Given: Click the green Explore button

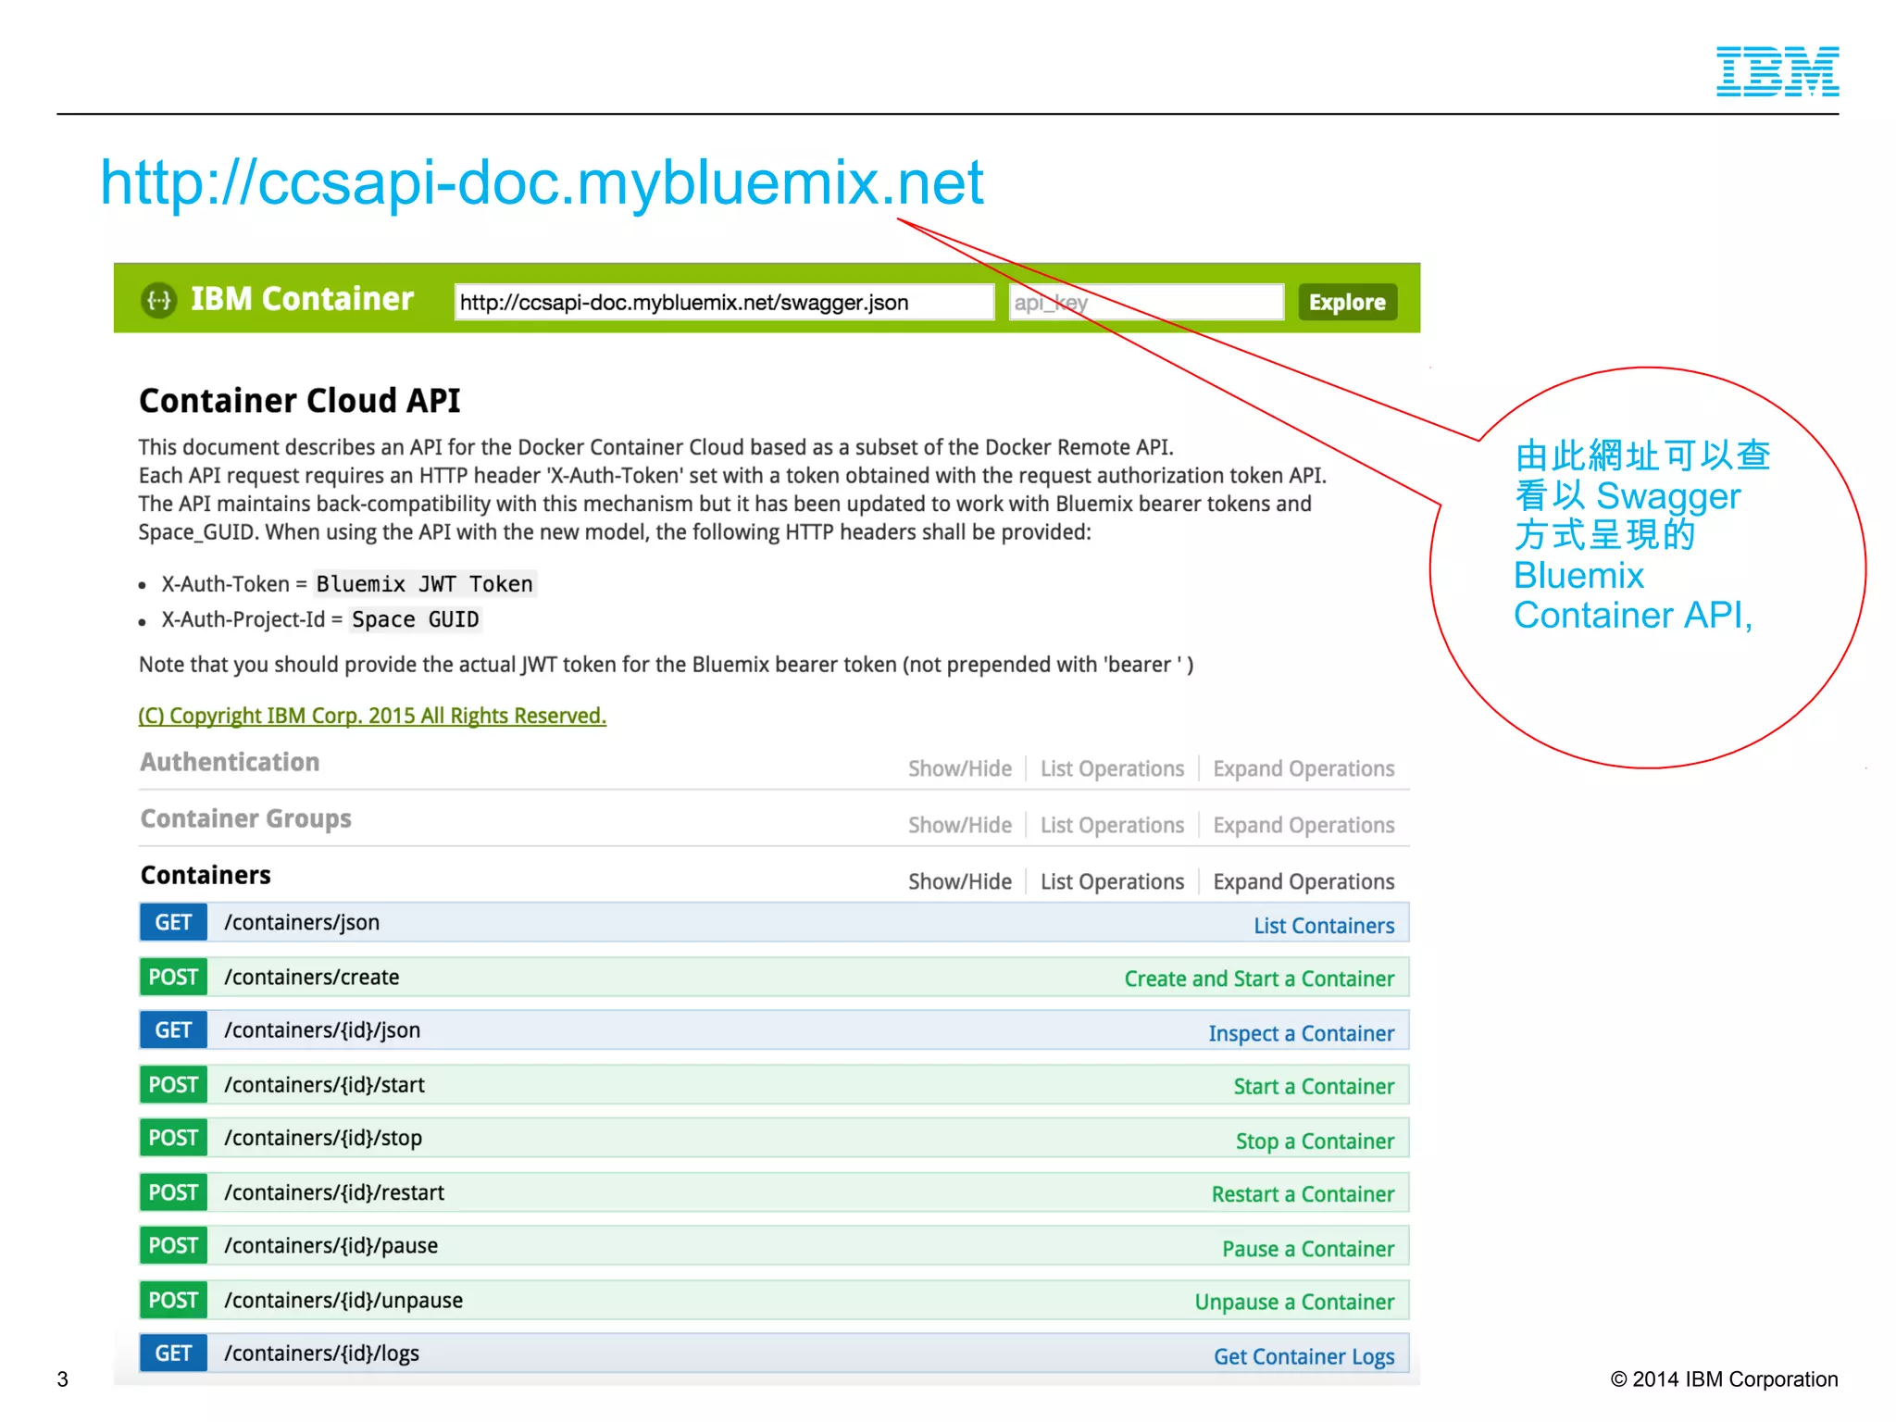Looking at the screenshot, I should coord(1347,303).
